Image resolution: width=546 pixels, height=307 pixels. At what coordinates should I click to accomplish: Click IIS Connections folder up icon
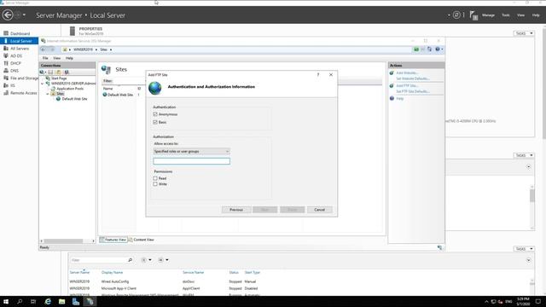[x=59, y=72]
